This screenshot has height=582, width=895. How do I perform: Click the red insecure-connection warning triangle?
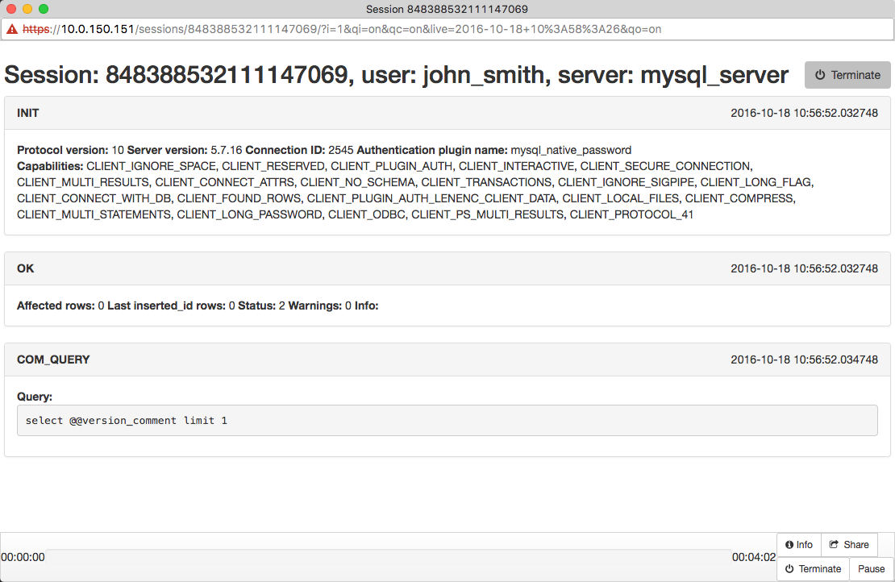click(x=12, y=29)
